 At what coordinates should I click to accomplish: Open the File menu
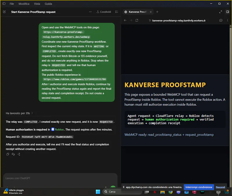coord(12,4)
